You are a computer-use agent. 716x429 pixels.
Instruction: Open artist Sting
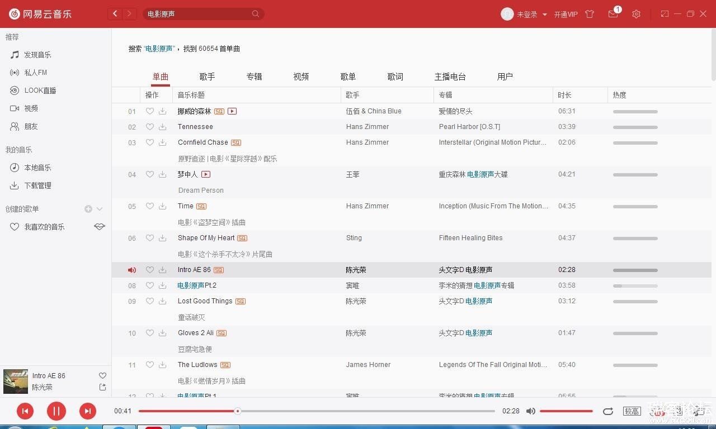tap(354, 238)
